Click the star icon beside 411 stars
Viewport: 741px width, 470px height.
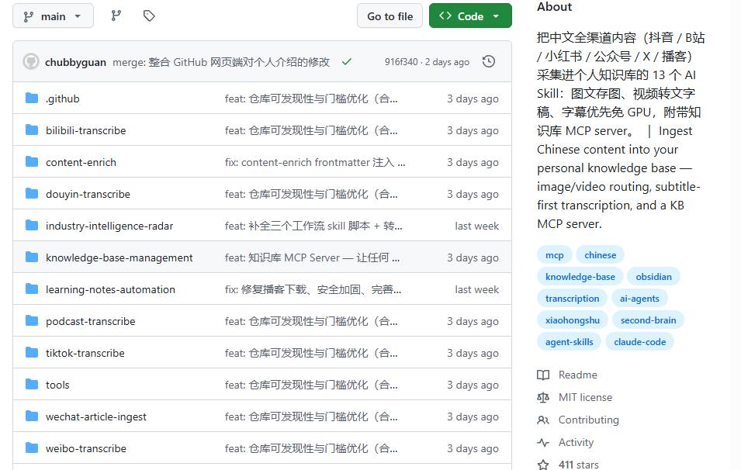pos(543,465)
